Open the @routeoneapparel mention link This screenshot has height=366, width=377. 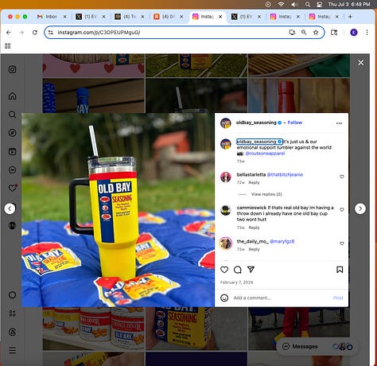click(265, 154)
